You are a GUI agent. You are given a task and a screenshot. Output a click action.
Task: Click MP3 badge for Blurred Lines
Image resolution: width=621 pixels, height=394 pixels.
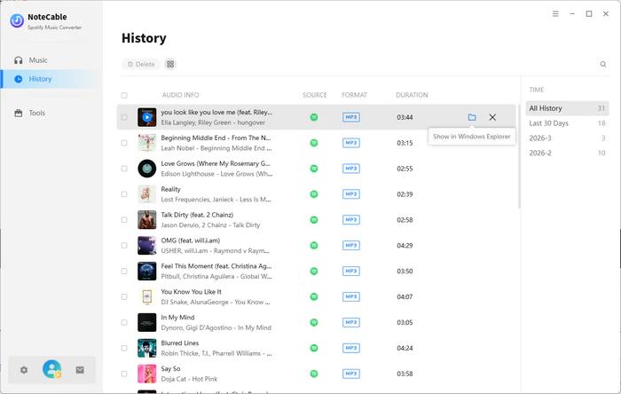point(351,348)
